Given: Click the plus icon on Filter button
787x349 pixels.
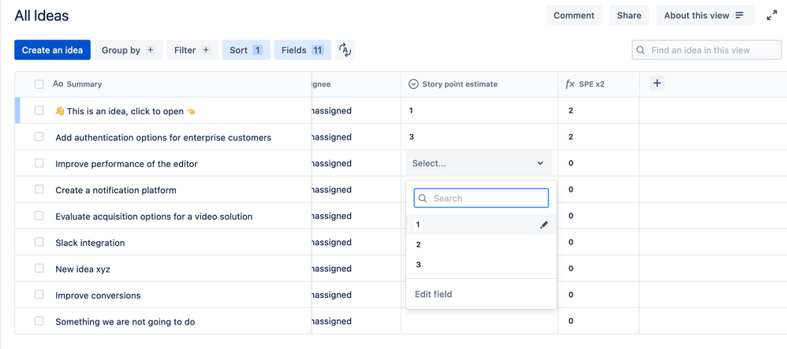Looking at the screenshot, I should coord(206,50).
